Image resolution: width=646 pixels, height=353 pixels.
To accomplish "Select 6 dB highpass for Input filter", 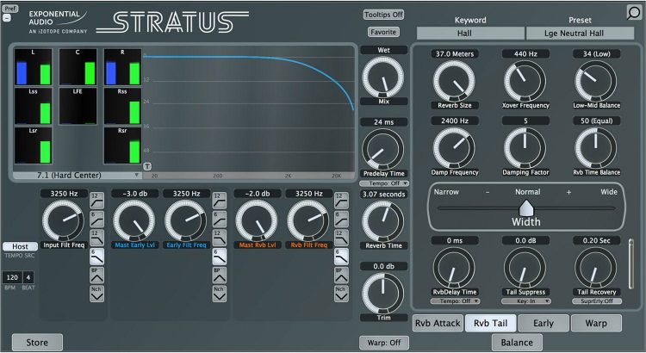I will [x=96, y=220].
